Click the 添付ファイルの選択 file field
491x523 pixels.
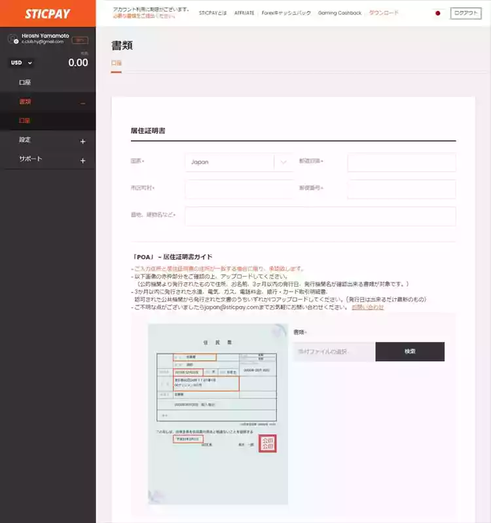coord(334,351)
